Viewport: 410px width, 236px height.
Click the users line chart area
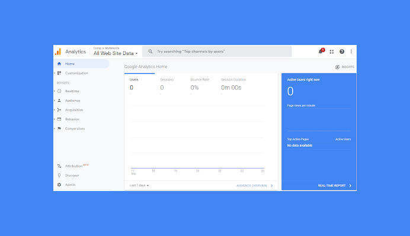pyautogui.click(x=197, y=137)
